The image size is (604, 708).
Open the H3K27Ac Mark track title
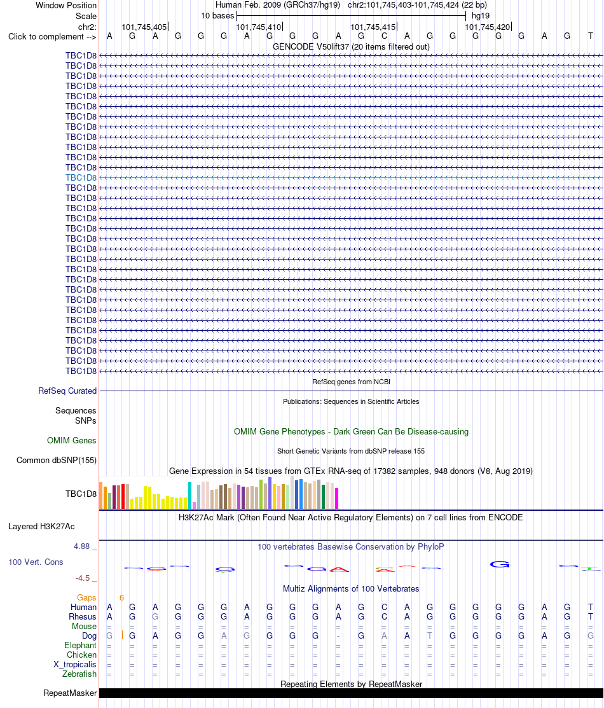point(351,517)
